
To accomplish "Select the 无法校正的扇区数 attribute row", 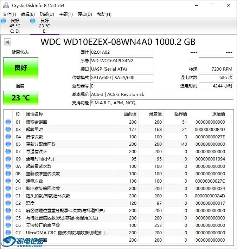I will coord(115,225).
